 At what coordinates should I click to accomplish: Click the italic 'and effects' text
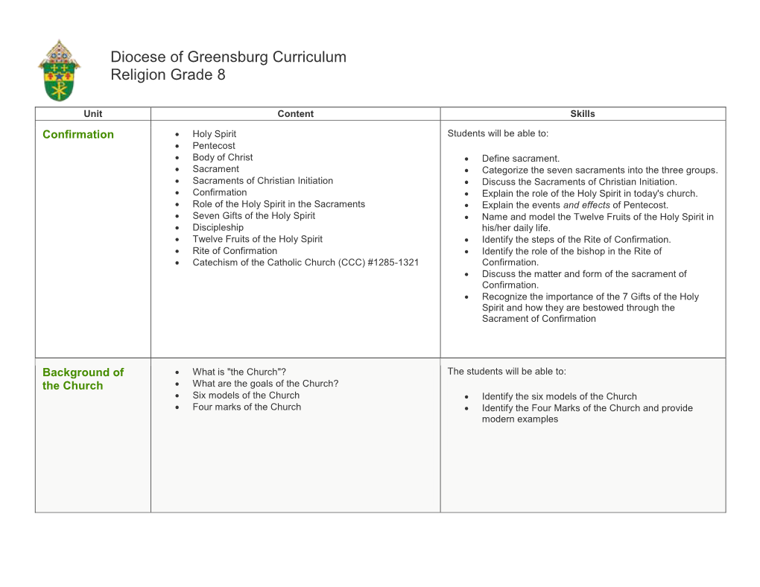[x=586, y=206]
